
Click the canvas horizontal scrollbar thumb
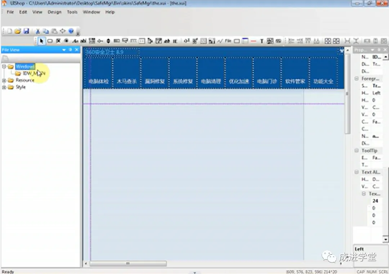click(128, 264)
